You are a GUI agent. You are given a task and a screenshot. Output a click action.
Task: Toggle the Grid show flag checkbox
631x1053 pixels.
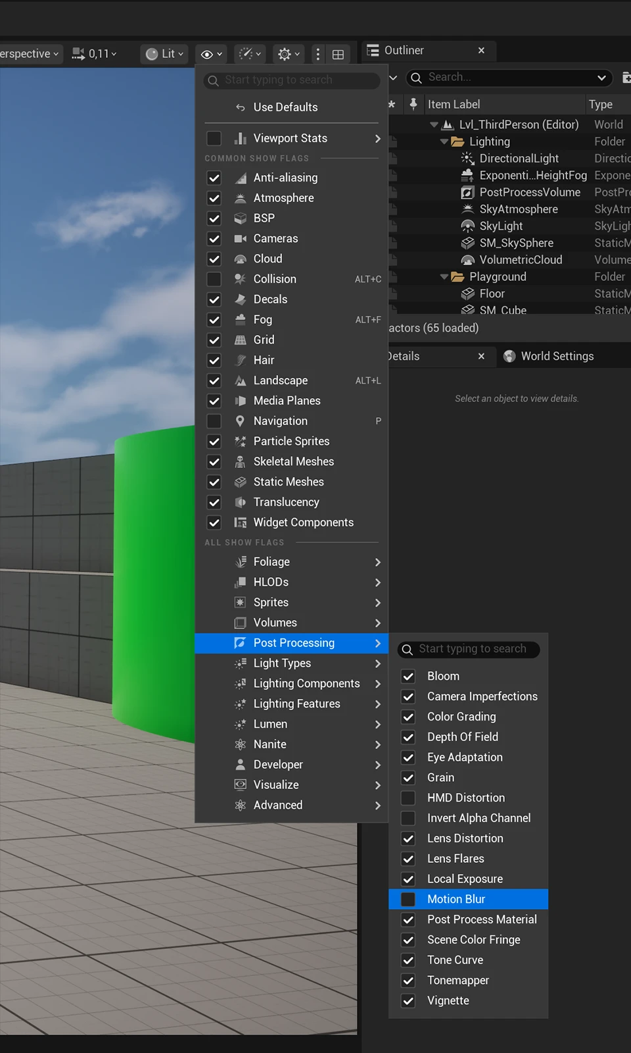214,340
